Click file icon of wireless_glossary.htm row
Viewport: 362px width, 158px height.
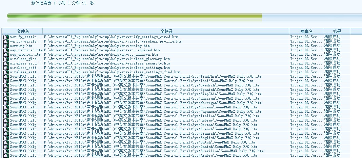pos(6,59)
